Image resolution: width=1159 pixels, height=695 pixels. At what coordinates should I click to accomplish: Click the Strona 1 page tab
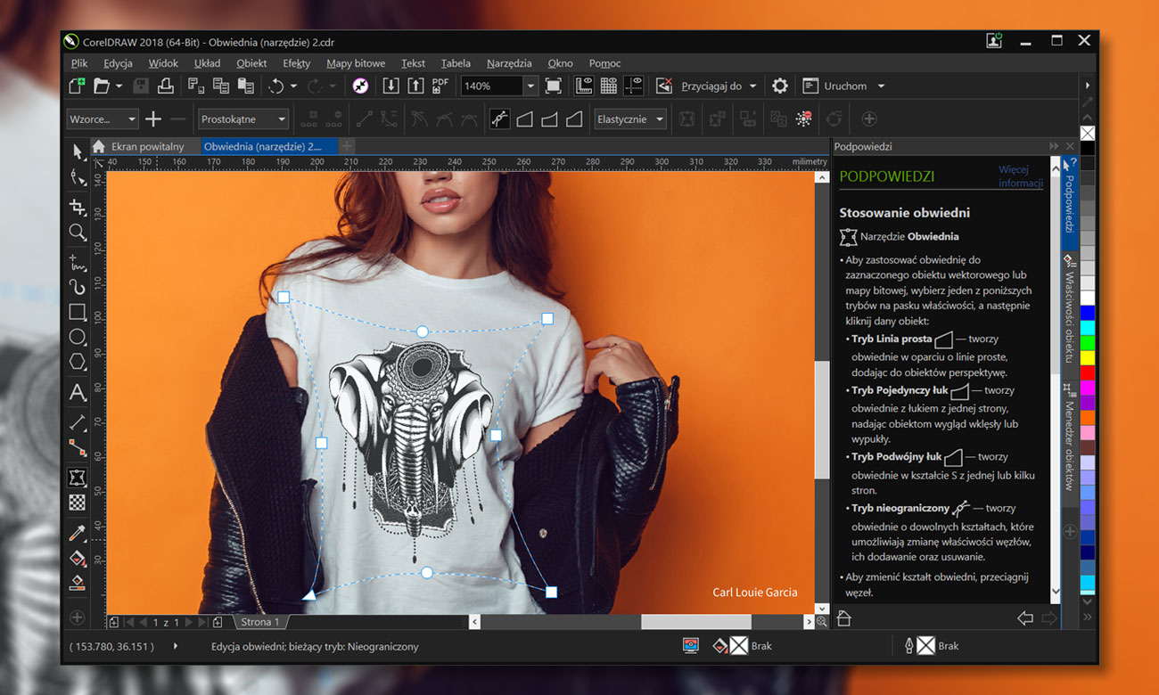260,622
